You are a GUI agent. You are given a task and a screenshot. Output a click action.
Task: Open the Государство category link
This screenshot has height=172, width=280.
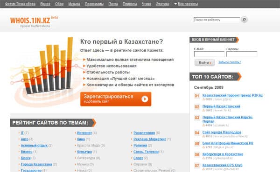point(31,171)
